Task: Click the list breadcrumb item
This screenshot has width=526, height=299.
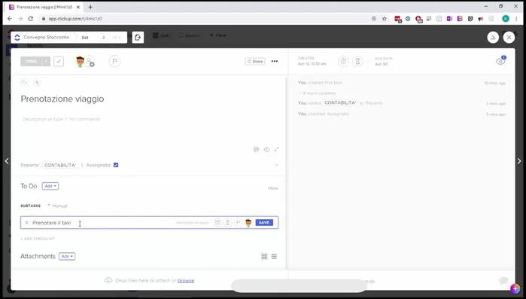Action: tap(85, 38)
